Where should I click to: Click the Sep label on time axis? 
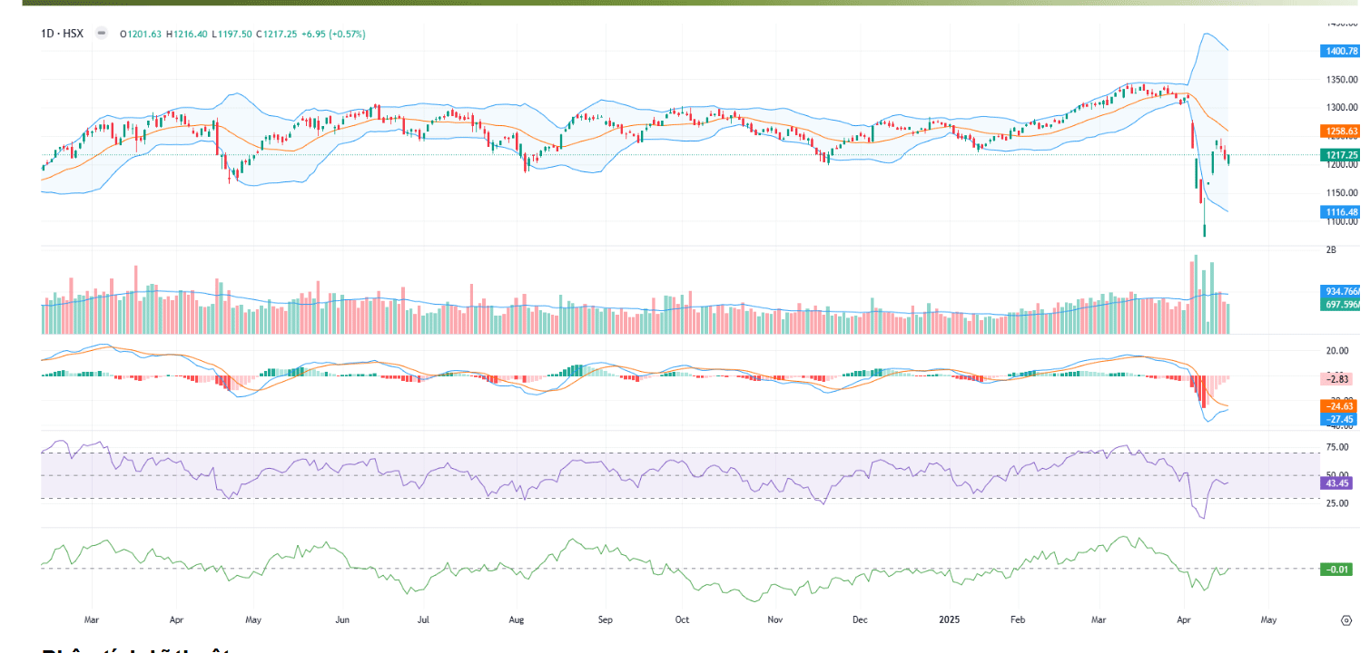pos(606,620)
